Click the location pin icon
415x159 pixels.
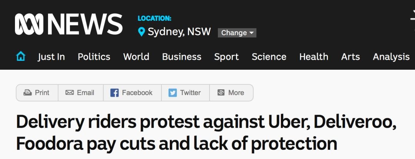[141, 32]
